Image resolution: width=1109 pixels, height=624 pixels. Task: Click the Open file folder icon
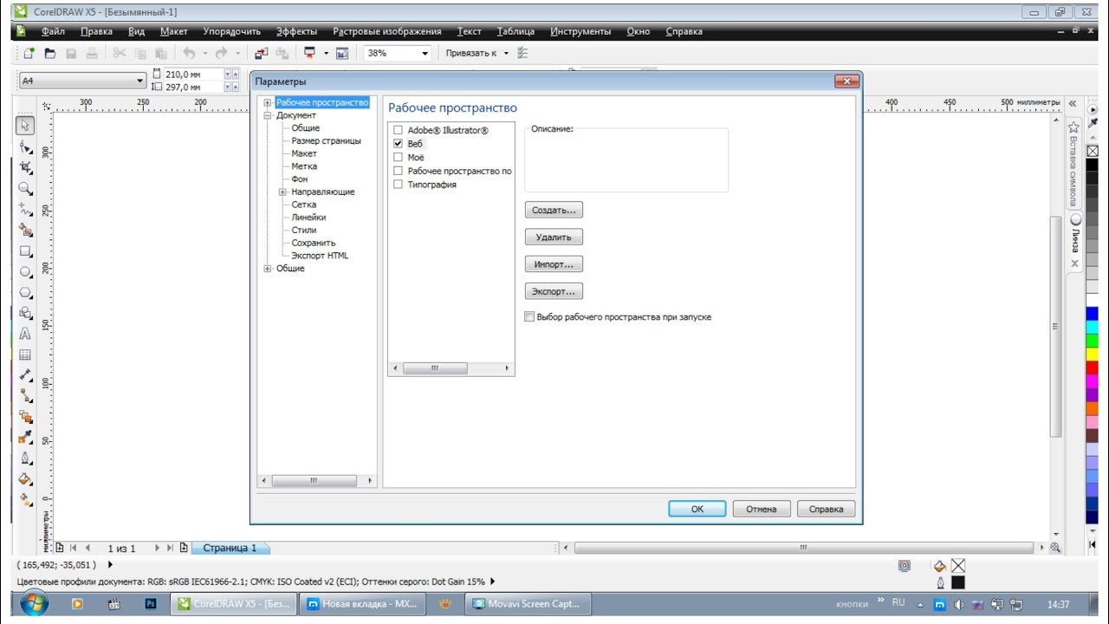(50, 53)
